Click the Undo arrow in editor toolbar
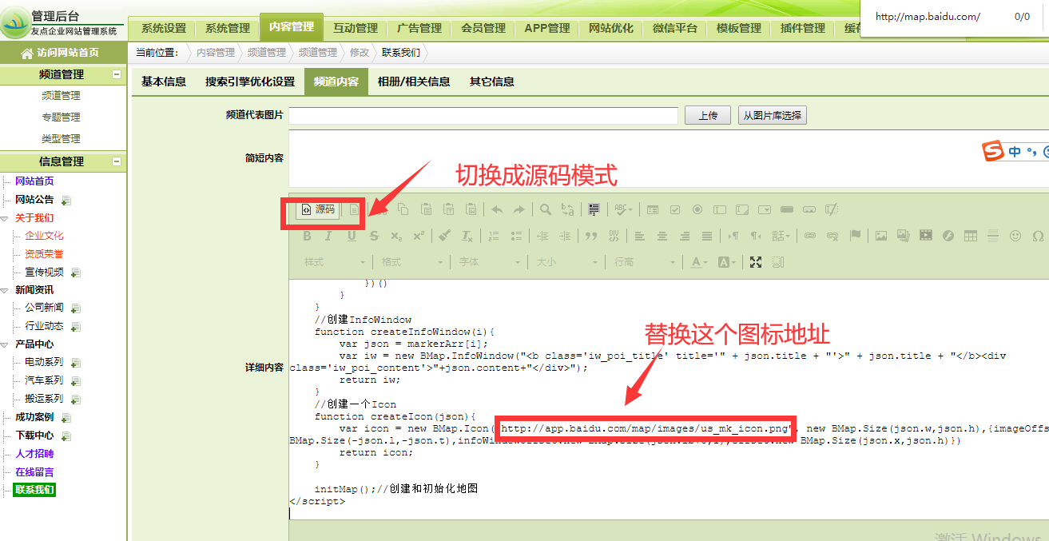Viewport: 1049px width, 541px height. tap(497, 209)
